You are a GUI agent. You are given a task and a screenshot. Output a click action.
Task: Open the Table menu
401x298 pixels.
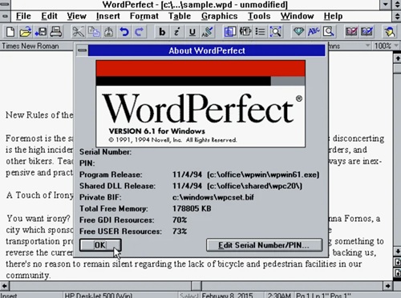tap(180, 16)
